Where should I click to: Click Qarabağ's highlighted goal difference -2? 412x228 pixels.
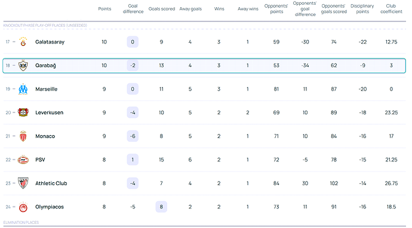pyautogui.click(x=133, y=65)
